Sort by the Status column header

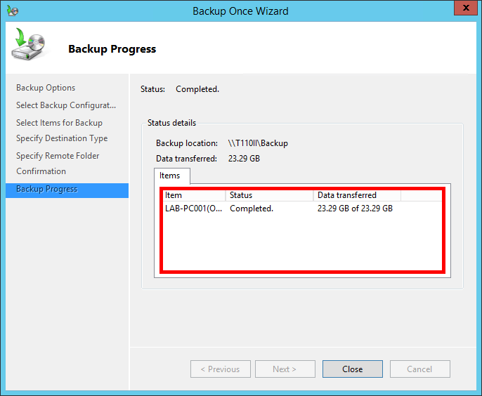click(269, 195)
